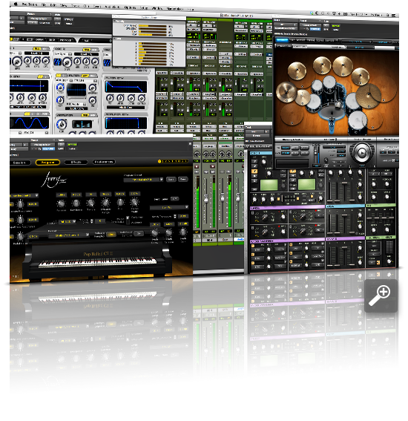Open the Window menu in menu bar
This screenshot has width=408, height=421.
pos(157,8)
